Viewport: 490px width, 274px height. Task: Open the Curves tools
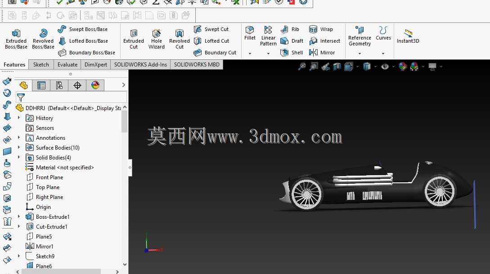pos(383,33)
